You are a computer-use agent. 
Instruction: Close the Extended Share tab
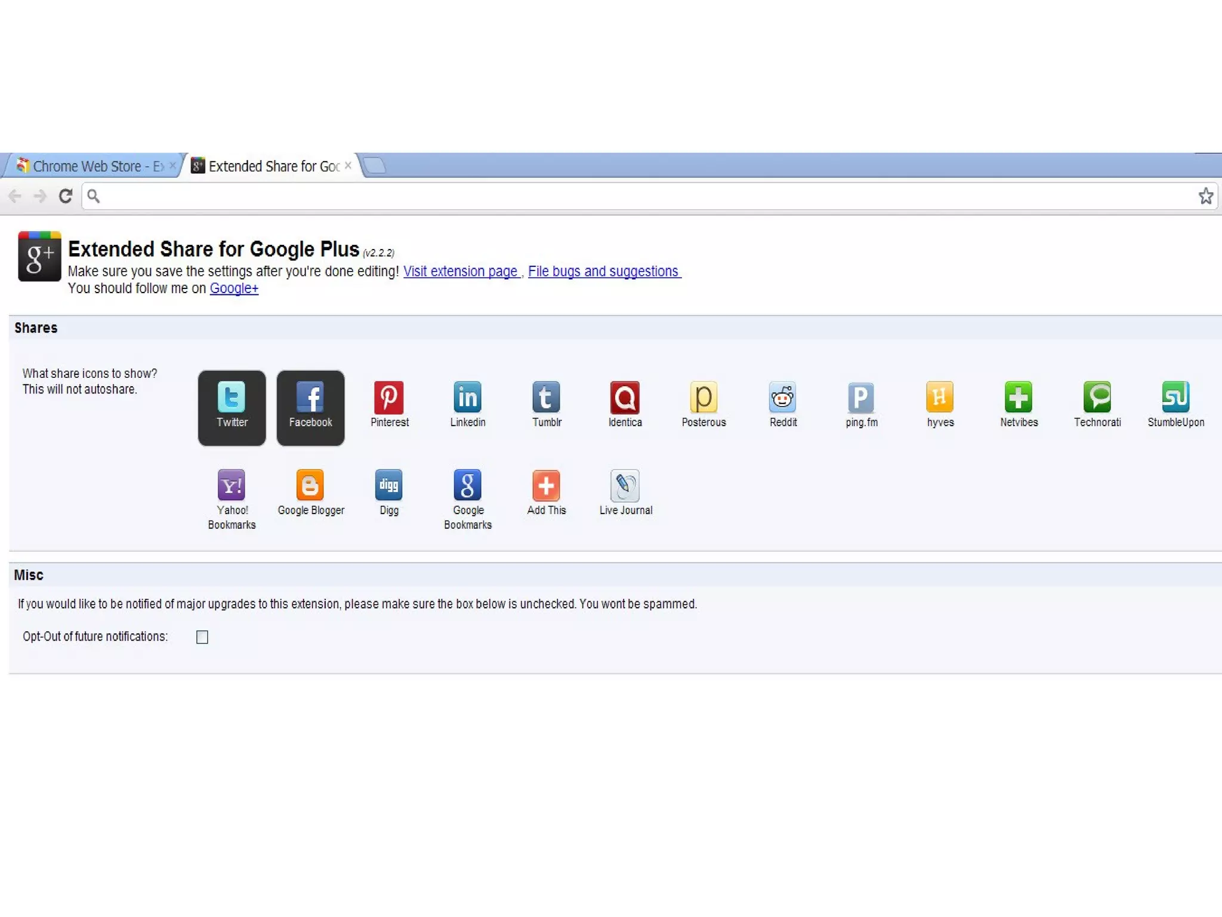348,165
